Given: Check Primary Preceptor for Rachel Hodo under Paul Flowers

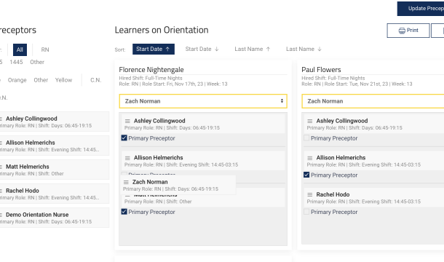Looking at the screenshot, I should pyautogui.click(x=306, y=212).
